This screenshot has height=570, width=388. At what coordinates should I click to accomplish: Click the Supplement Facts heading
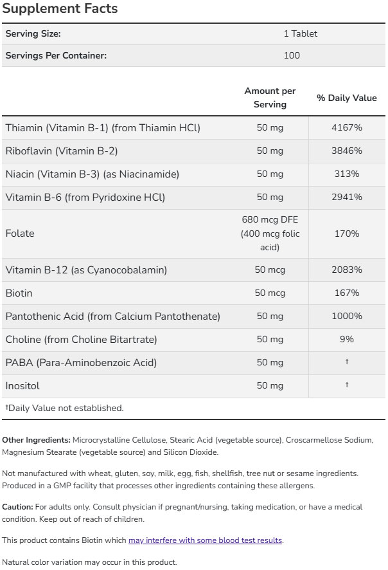click(x=61, y=9)
